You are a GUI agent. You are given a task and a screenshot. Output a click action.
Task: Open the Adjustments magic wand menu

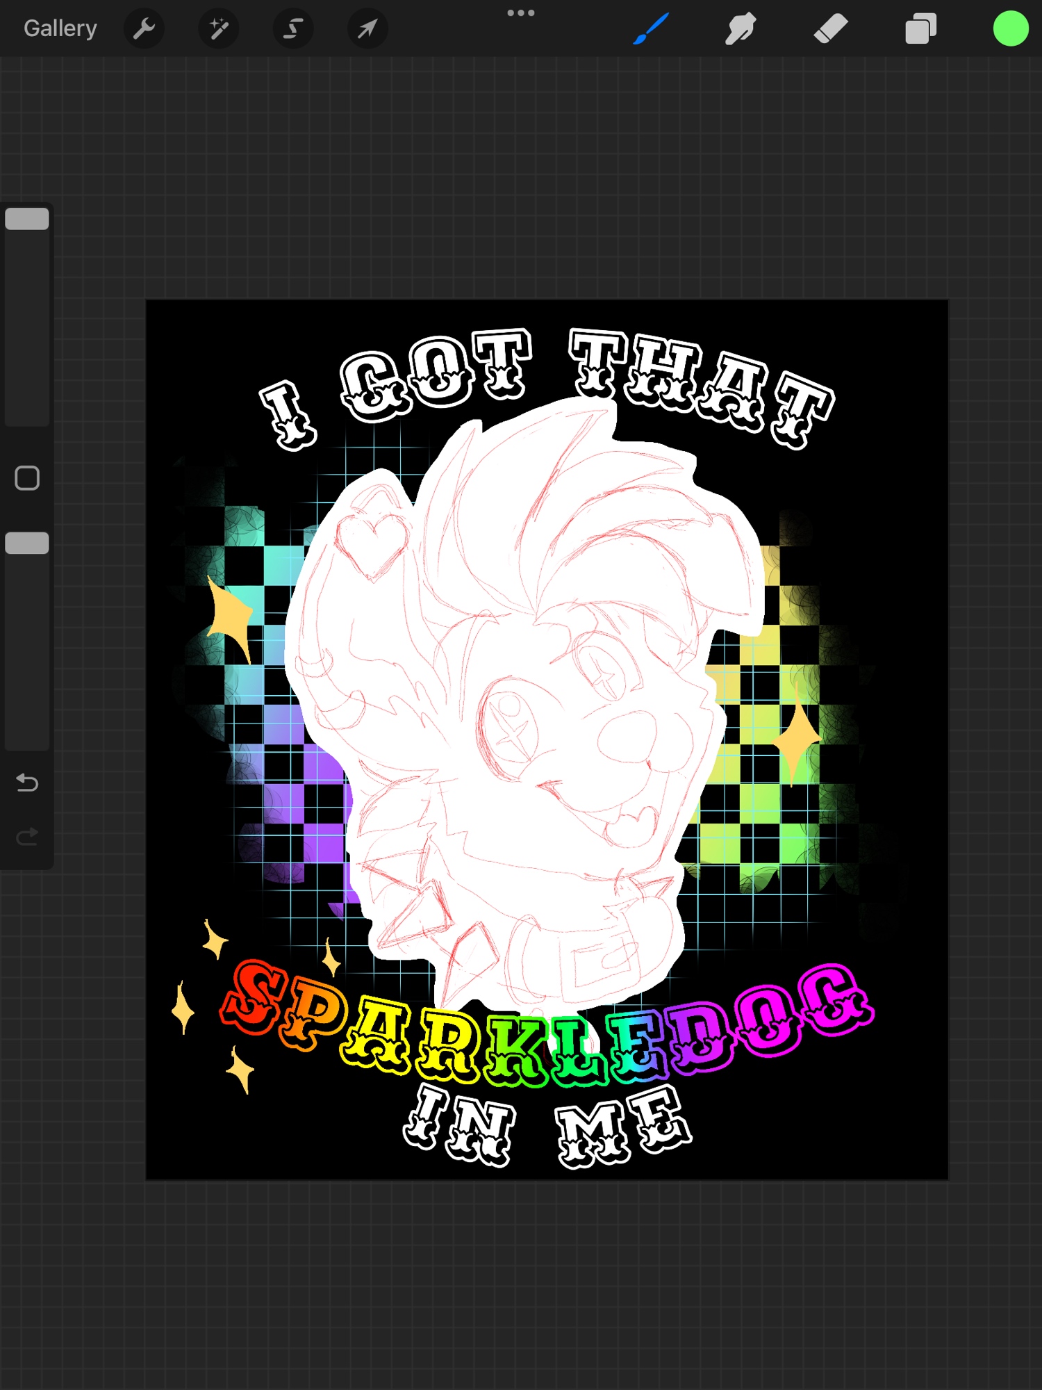pos(219,28)
